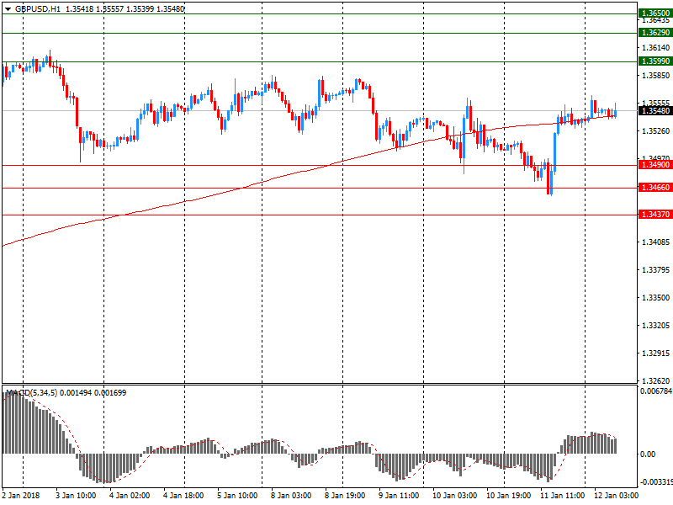Click the current price label 1.35480
The width and height of the screenshot is (673, 505).
(x=655, y=111)
